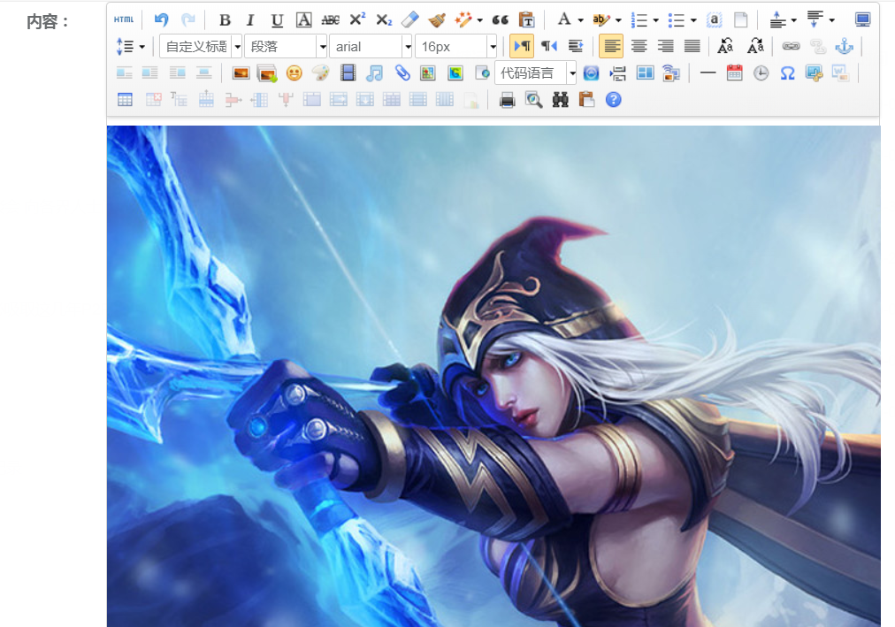Center align the text
The height and width of the screenshot is (627, 895).
[x=639, y=46]
